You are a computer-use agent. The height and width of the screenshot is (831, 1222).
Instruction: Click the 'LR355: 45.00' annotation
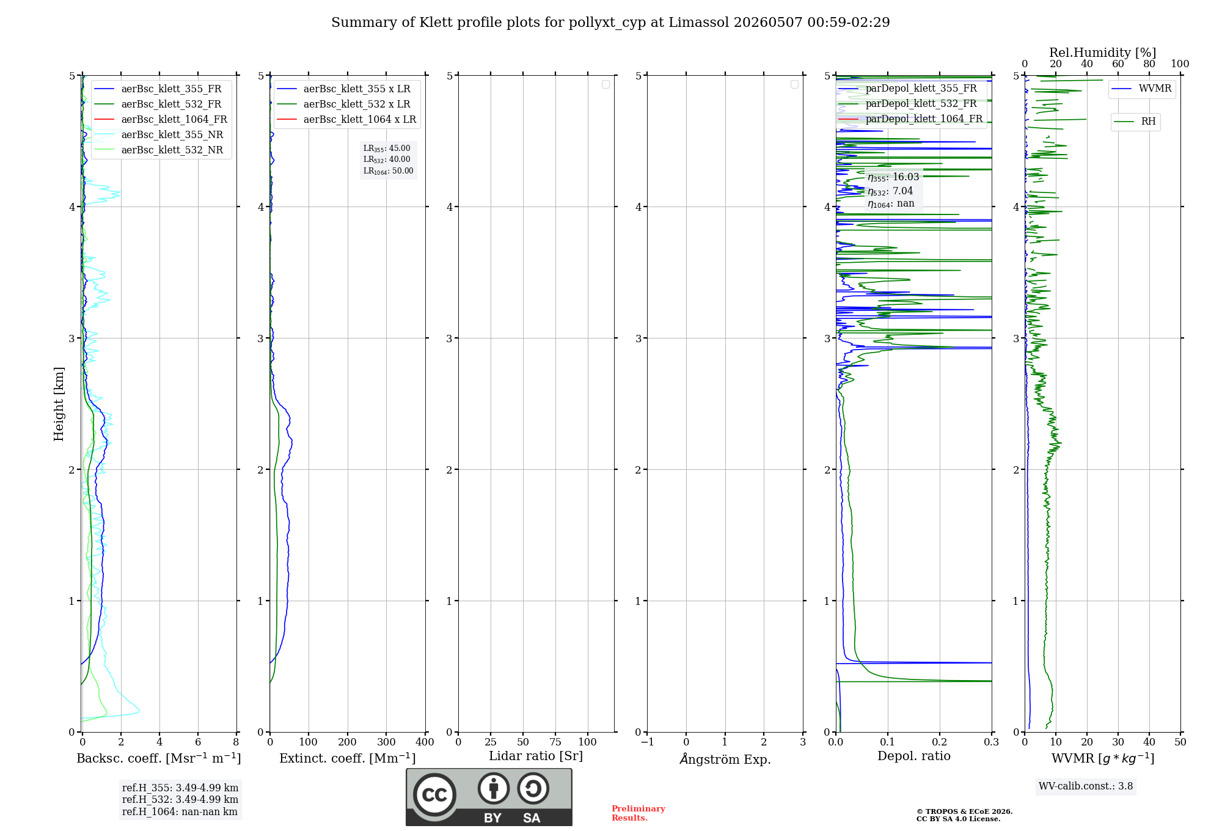[x=387, y=148]
